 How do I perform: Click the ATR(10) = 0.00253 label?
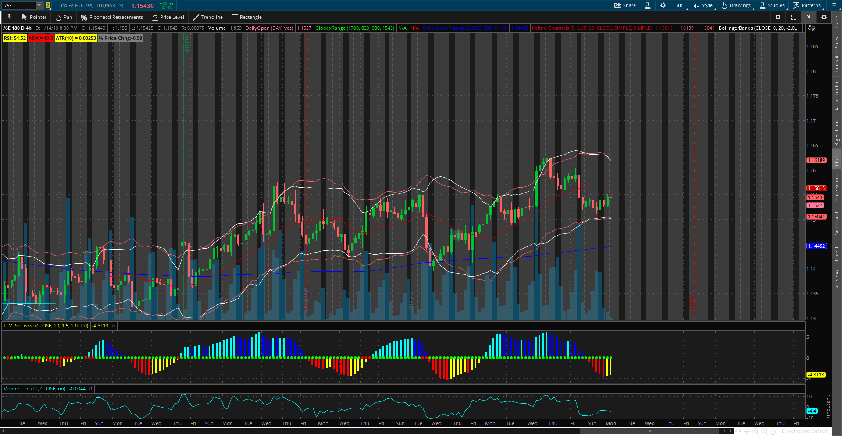76,38
